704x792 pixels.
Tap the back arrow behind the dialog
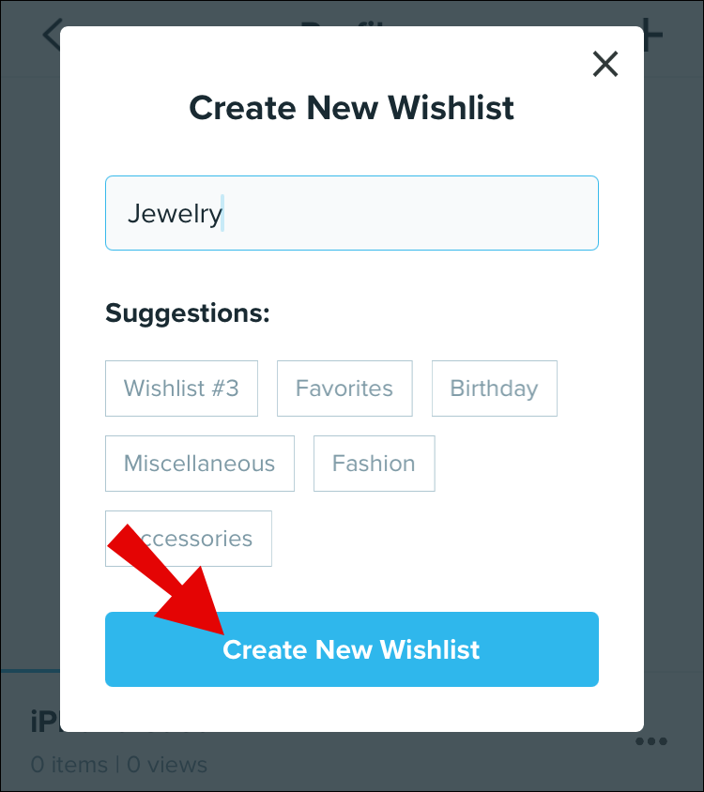click(x=51, y=36)
